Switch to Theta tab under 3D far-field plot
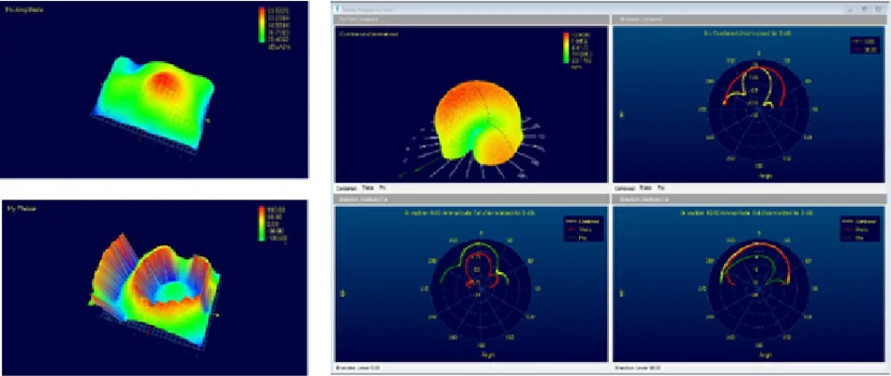Image resolution: width=891 pixels, height=376 pixels. point(368,187)
